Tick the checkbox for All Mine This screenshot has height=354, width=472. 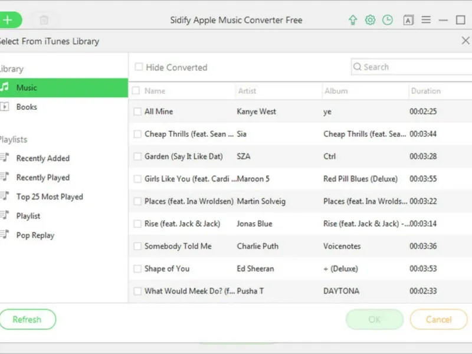click(x=137, y=112)
